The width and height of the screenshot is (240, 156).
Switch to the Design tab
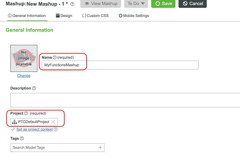pyautogui.click(x=64, y=16)
